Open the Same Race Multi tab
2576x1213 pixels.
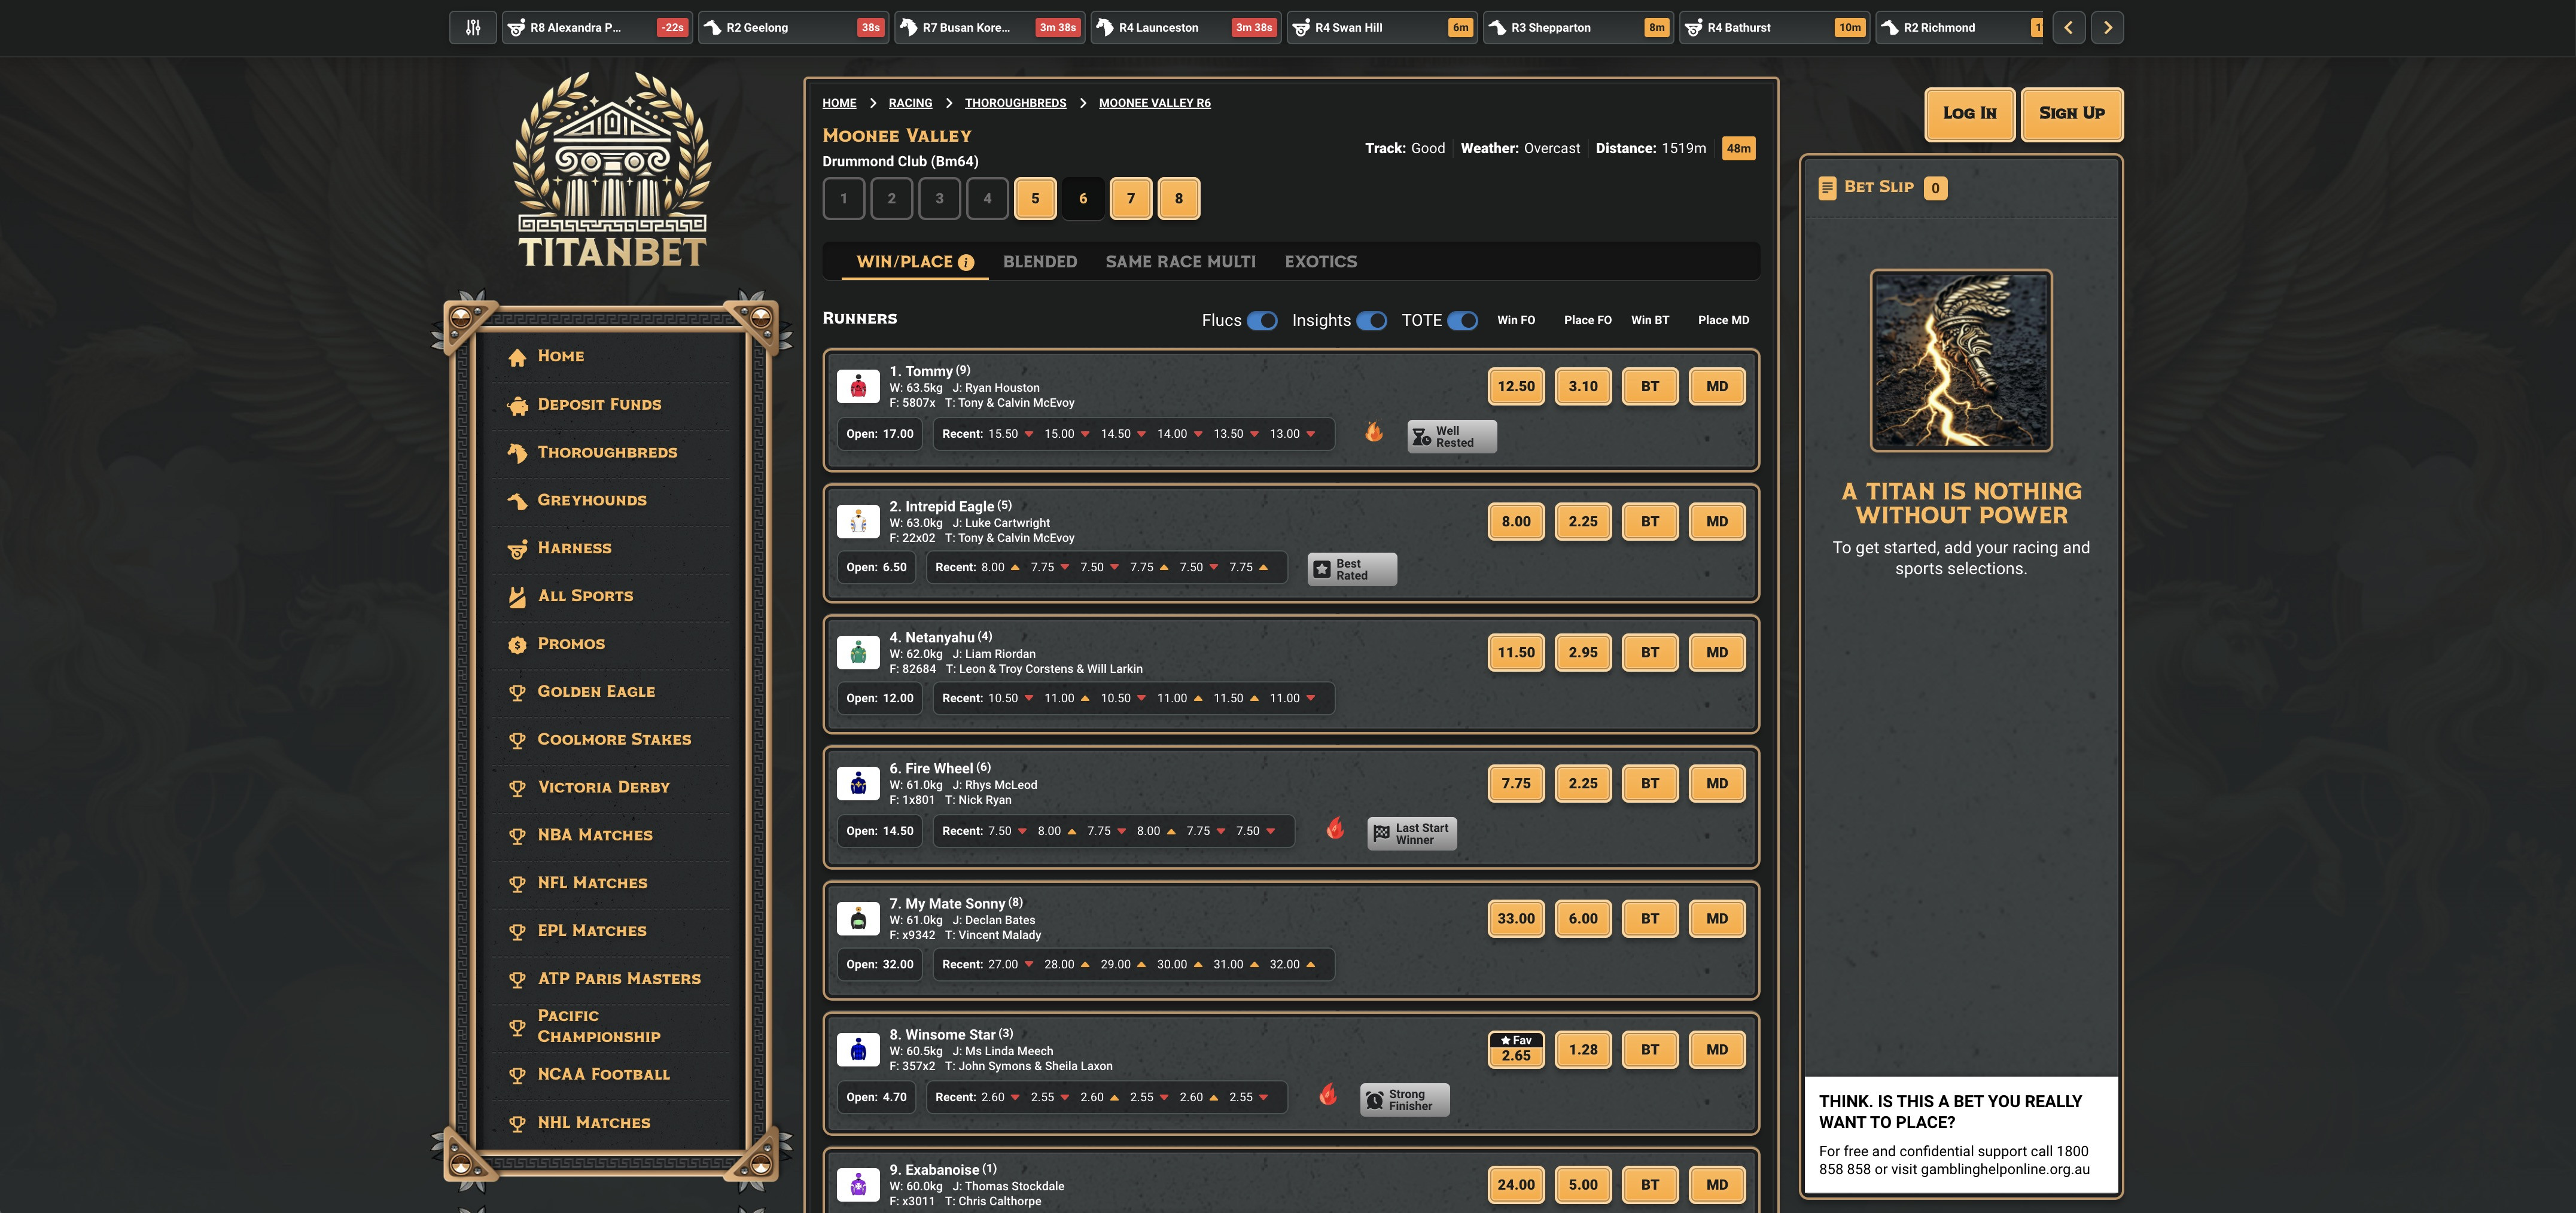pos(1180,262)
